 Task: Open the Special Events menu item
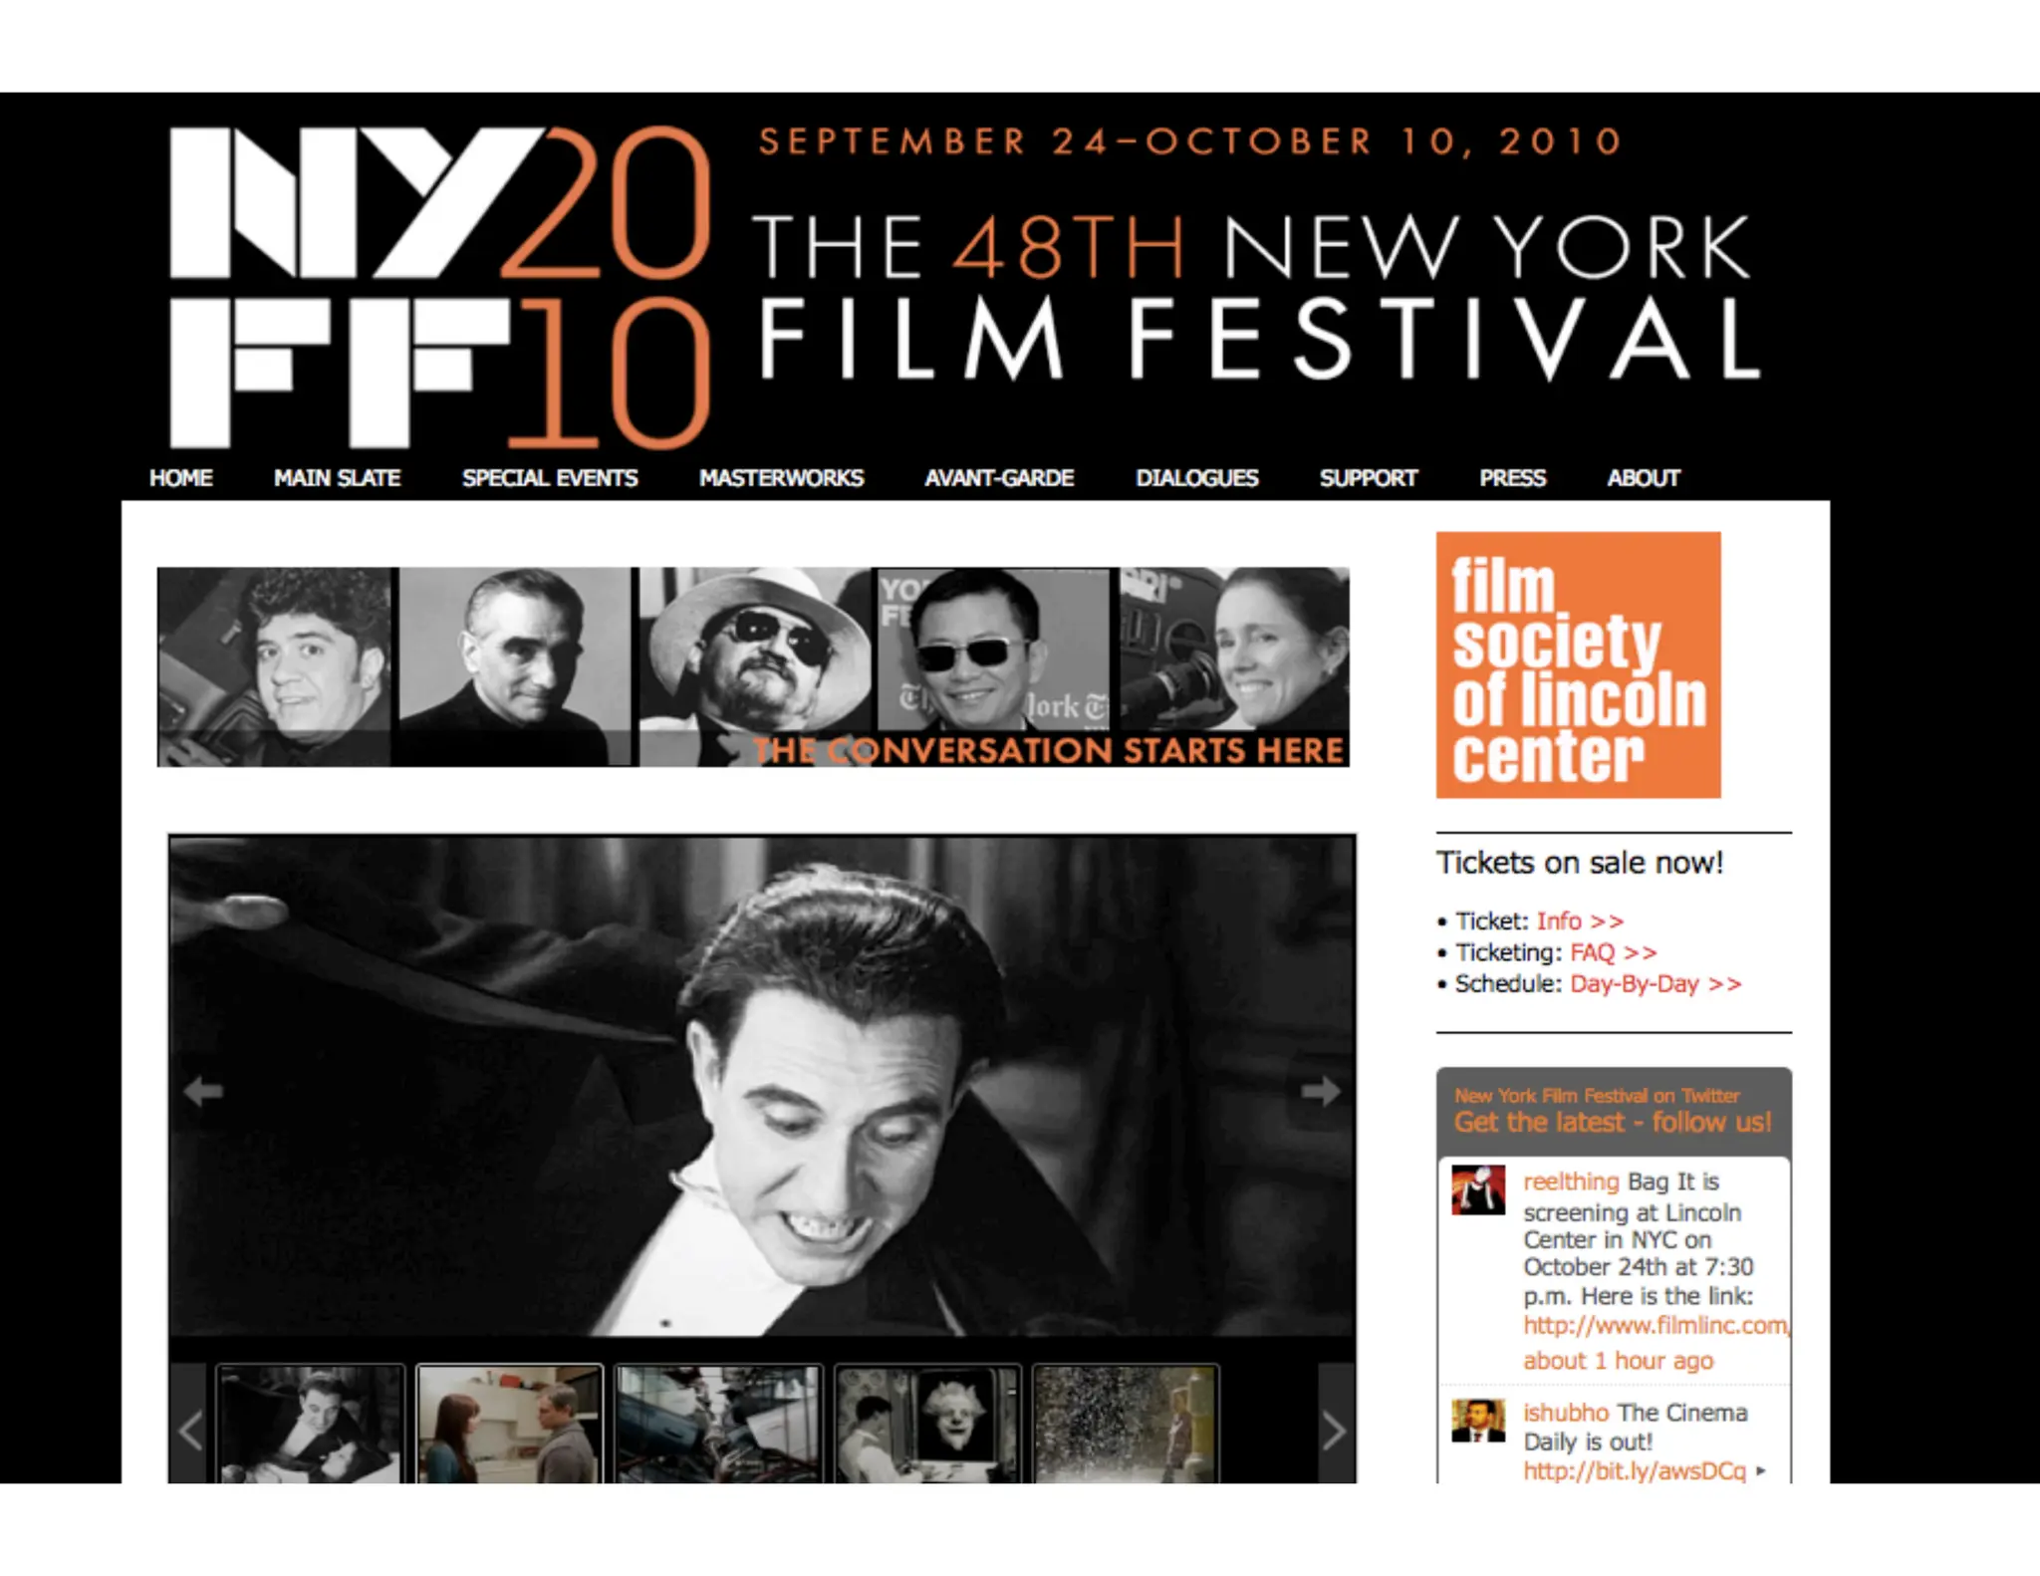550,478
